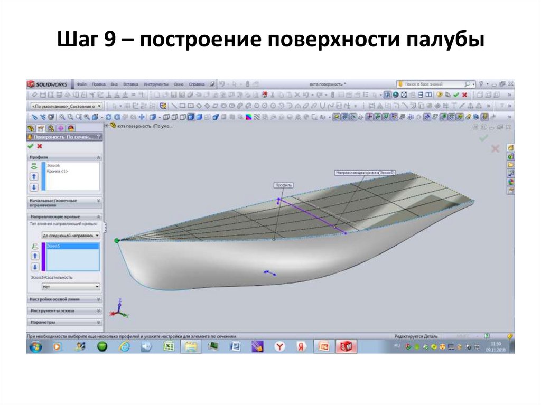The width and height of the screenshot is (541, 405).
Task: Open the guide curve influence type dropdown
Action: pyautogui.click(x=71, y=236)
